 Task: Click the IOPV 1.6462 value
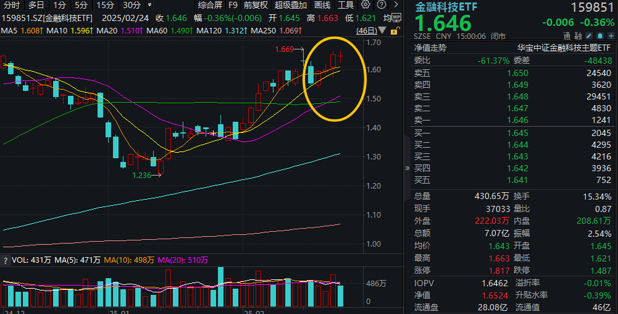pyautogui.click(x=495, y=283)
